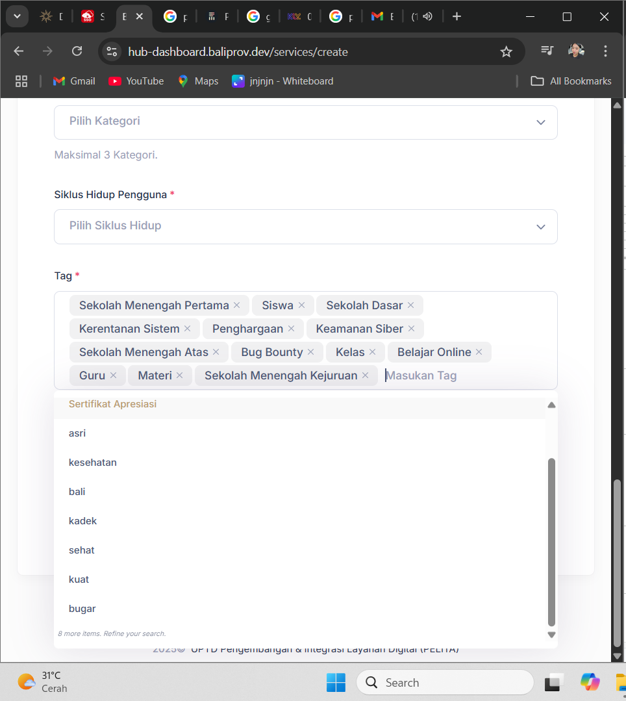This screenshot has width=626, height=701.
Task: Open Copilot from the taskbar
Action: 590,682
